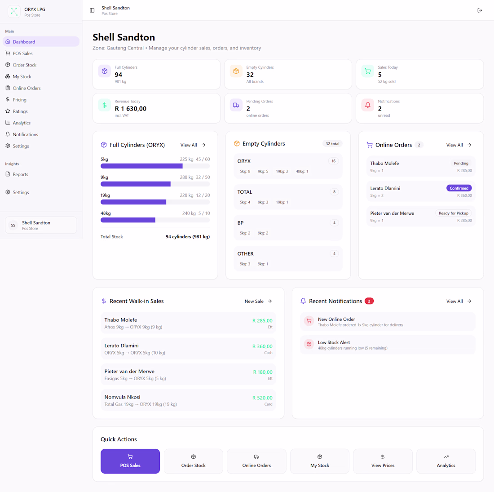
Task: Click the '94 cylinders (981 kg)' total
Action: click(188, 237)
